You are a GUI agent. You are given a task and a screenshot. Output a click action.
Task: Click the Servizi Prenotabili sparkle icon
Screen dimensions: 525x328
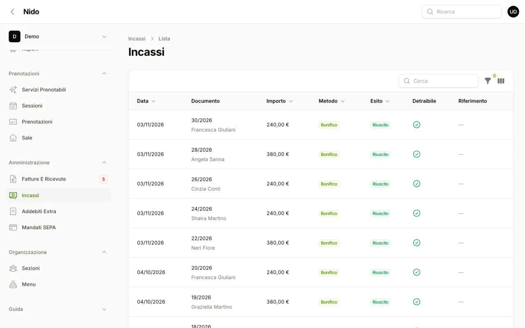[13, 89]
